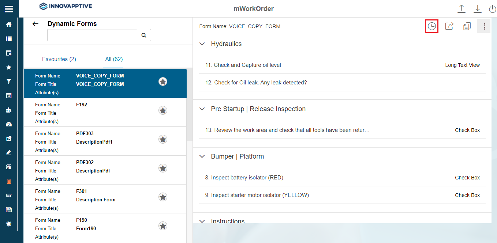This screenshot has width=497, height=243.
Task: Click the share form icon
Action: pyautogui.click(x=449, y=26)
